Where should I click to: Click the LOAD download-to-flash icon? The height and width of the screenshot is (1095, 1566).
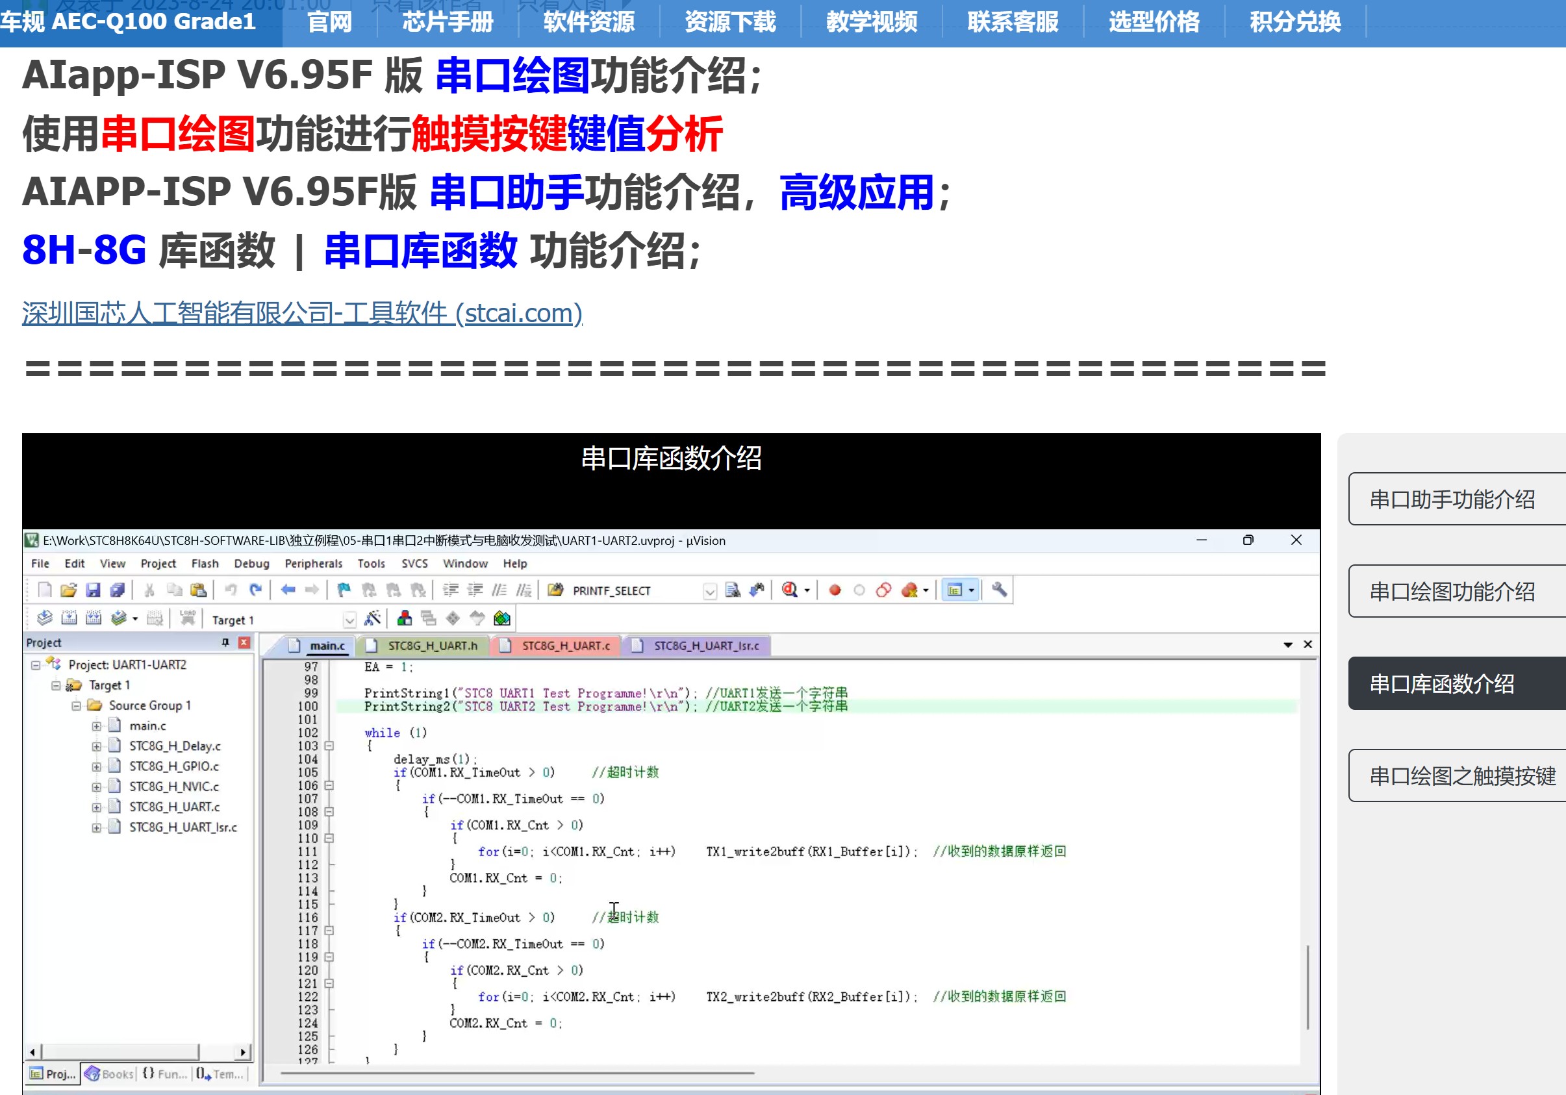pyautogui.click(x=188, y=619)
